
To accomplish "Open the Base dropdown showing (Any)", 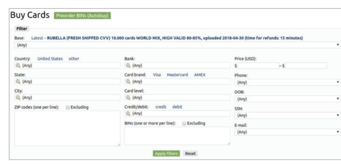I will (x=177, y=45).
